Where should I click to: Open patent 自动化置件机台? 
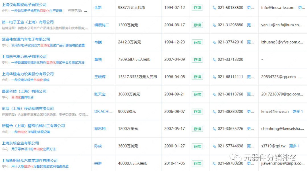coord(22,97)
